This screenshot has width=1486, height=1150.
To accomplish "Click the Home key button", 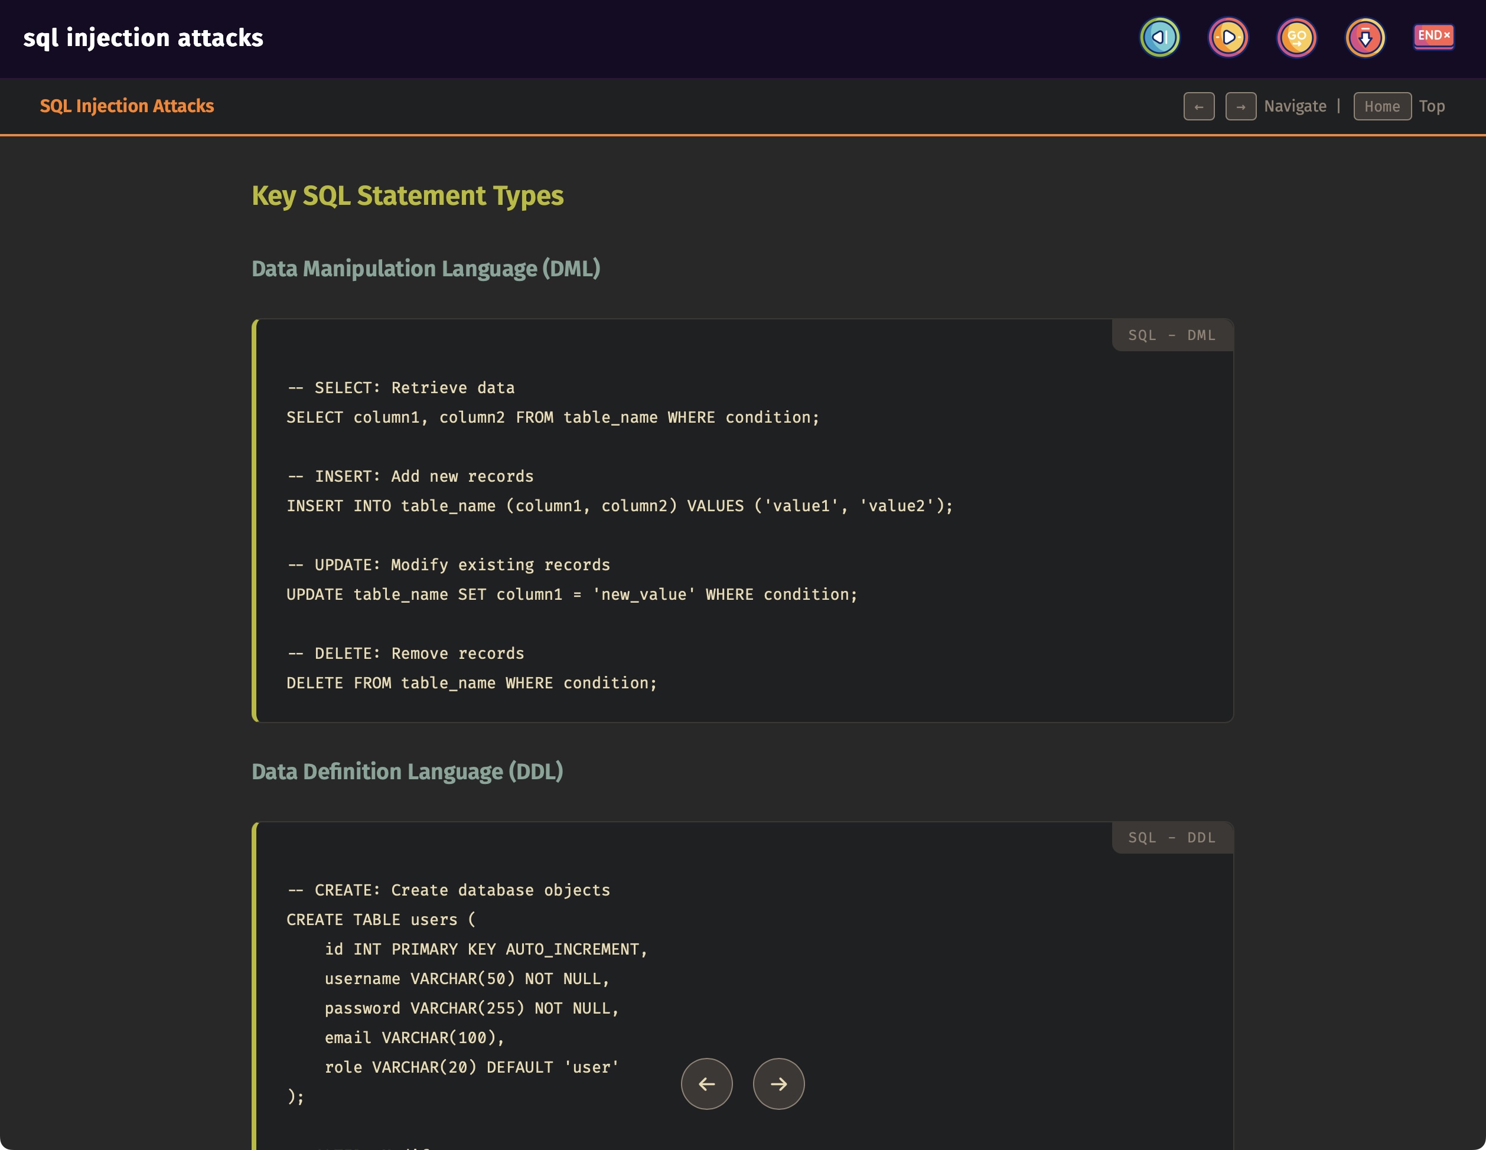I will tap(1382, 107).
